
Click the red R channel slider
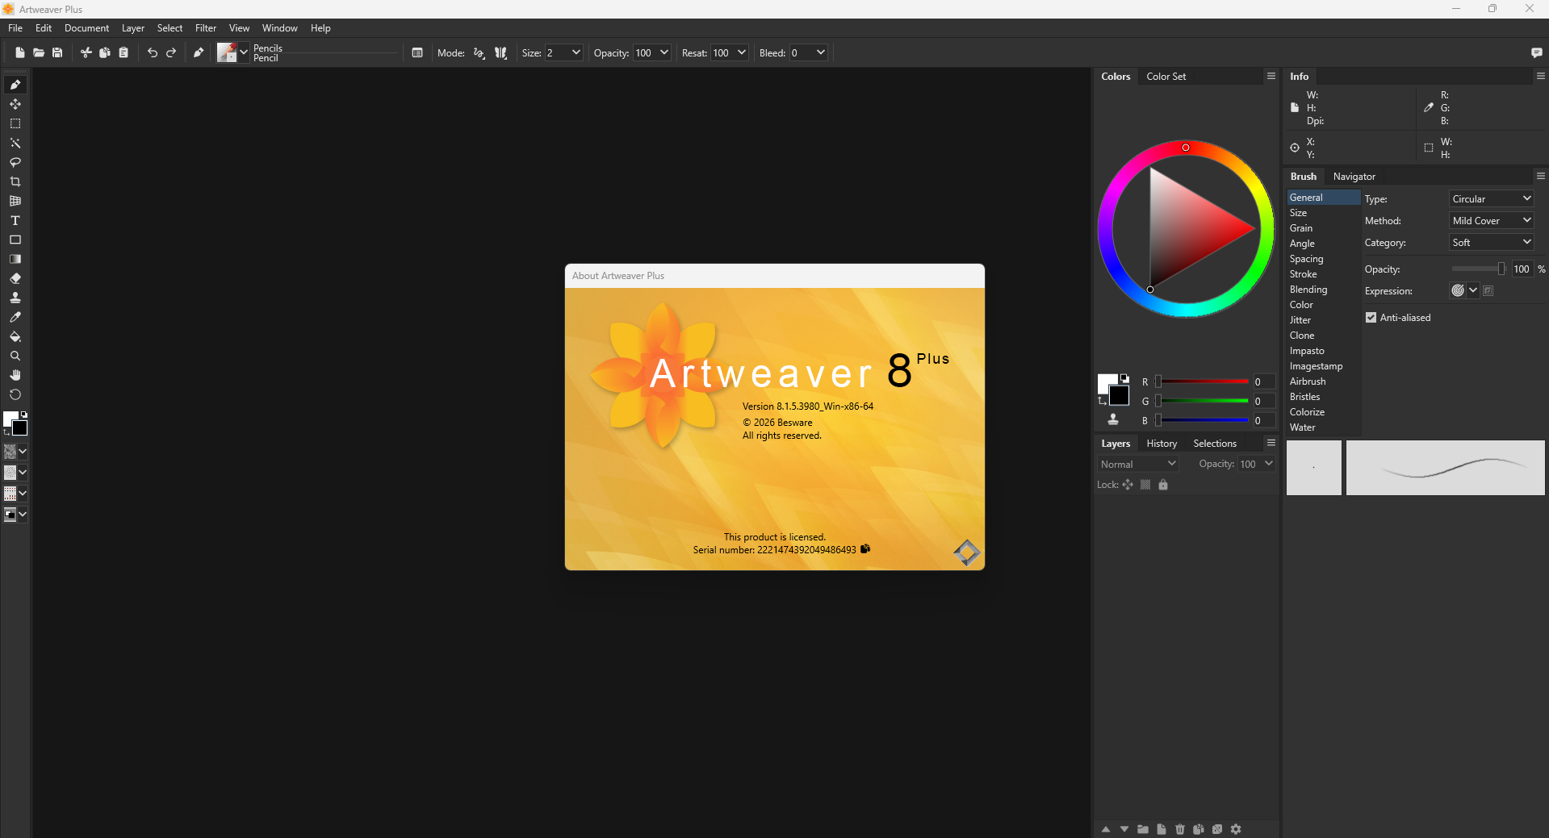(x=1203, y=381)
